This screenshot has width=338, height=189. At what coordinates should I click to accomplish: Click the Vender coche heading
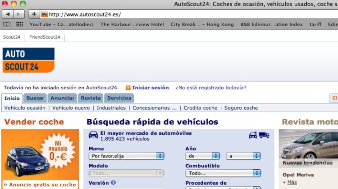click(34, 122)
